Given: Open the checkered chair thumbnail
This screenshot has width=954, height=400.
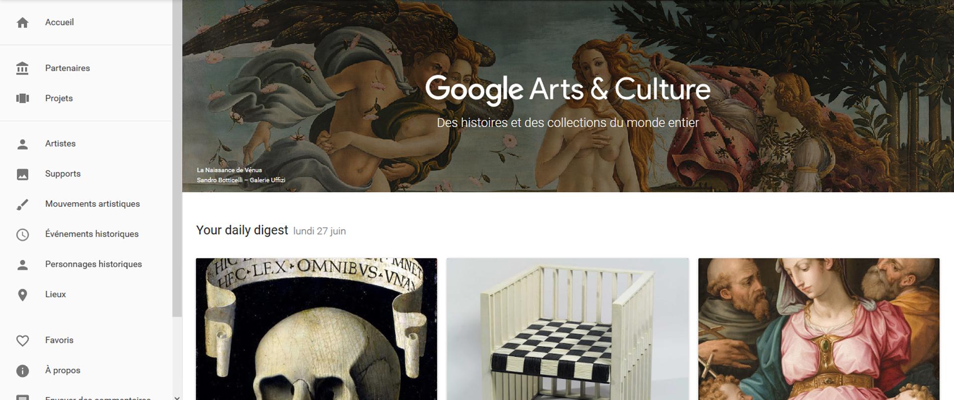Looking at the screenshot, I should (567, 329).
